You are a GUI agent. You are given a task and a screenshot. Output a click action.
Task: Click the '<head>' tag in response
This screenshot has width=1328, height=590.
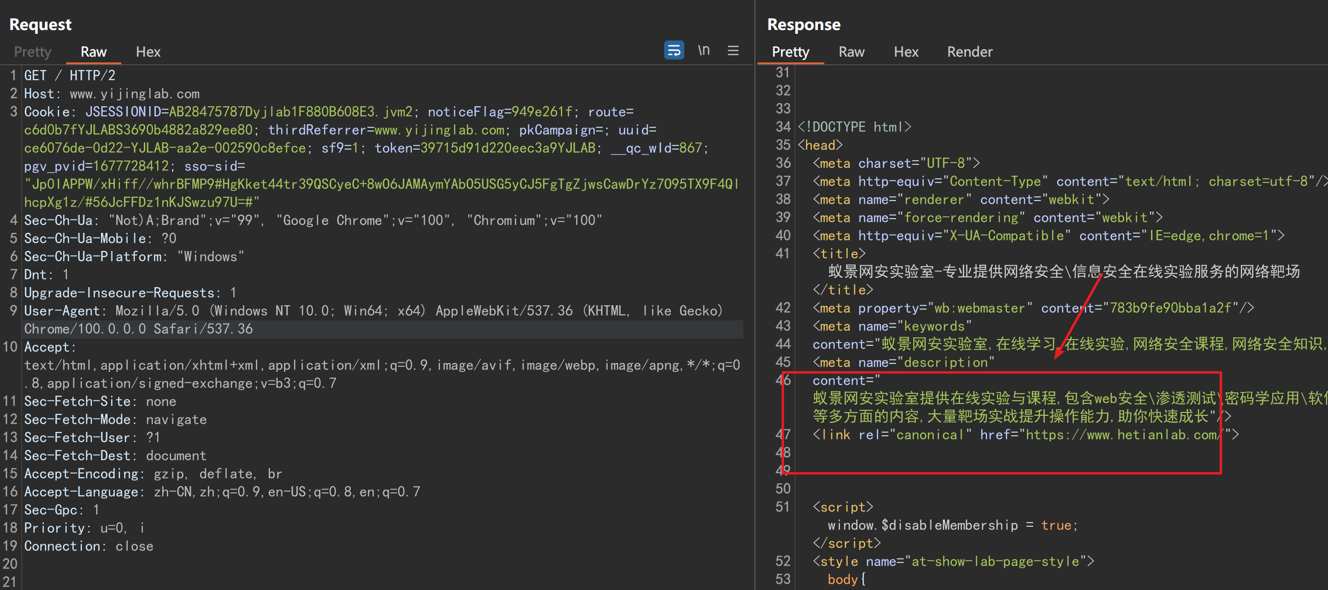819,145
